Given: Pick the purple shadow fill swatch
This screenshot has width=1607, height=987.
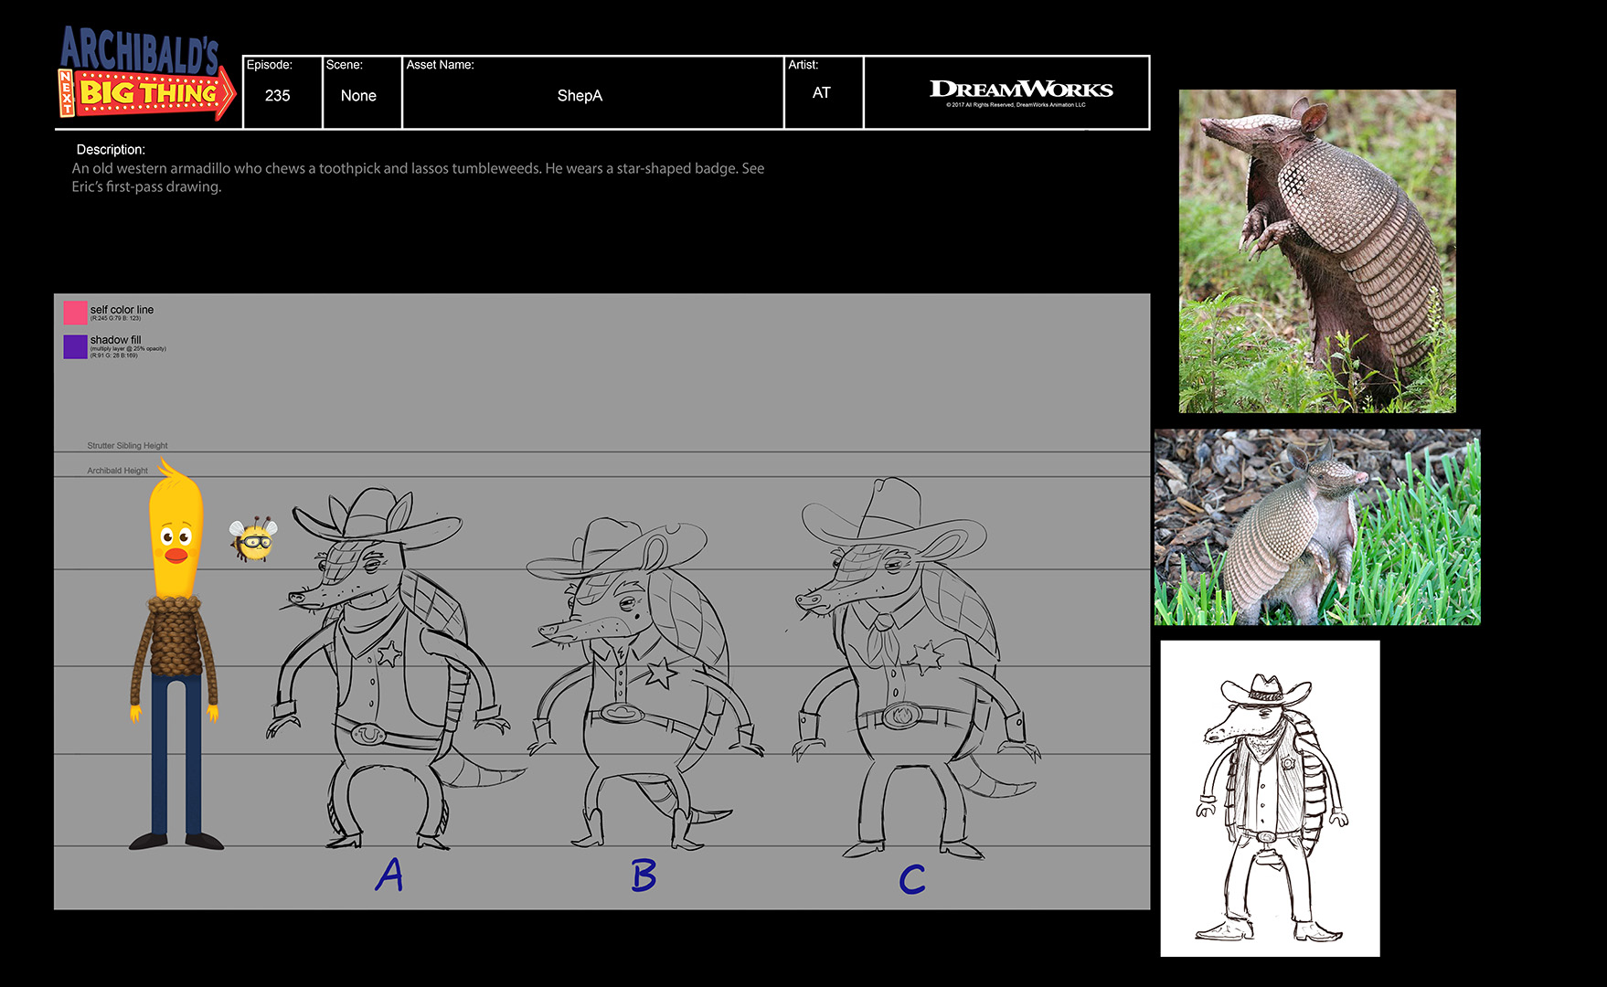Looking at the screenshot, I should click(x=75, y=346).
